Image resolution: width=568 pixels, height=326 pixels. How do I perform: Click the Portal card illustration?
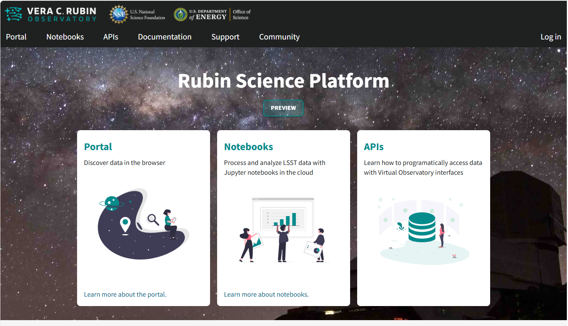pos(143,225)
